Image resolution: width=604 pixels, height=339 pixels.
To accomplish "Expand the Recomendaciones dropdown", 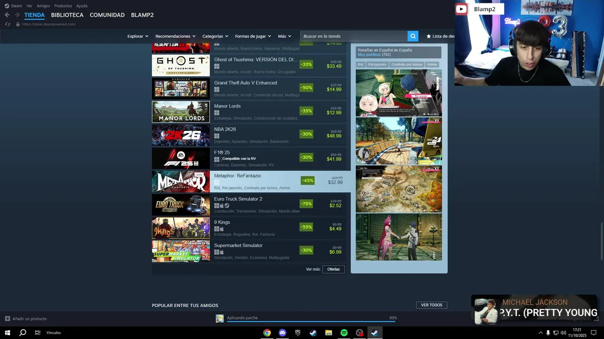I will click(176, 36).
